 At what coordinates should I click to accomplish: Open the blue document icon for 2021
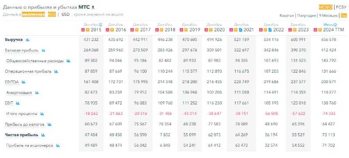[241, 30]
